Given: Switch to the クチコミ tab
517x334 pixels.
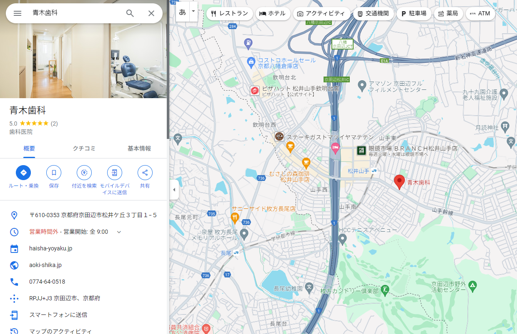Looking at the screenshot, I should pos(84,148).
